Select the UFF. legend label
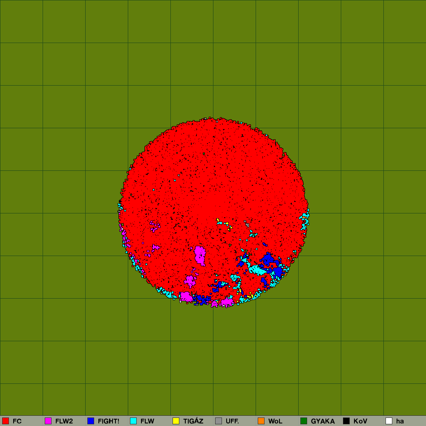The width and height of the screenshot is (426, 426). pyautogui.click(x=232, y=421)
